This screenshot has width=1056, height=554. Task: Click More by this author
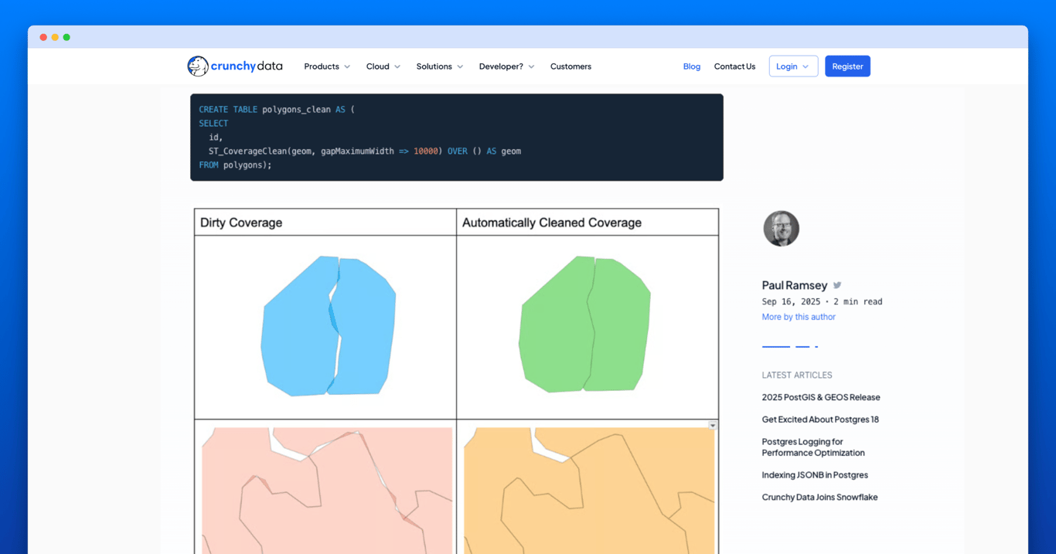point(799,316)
